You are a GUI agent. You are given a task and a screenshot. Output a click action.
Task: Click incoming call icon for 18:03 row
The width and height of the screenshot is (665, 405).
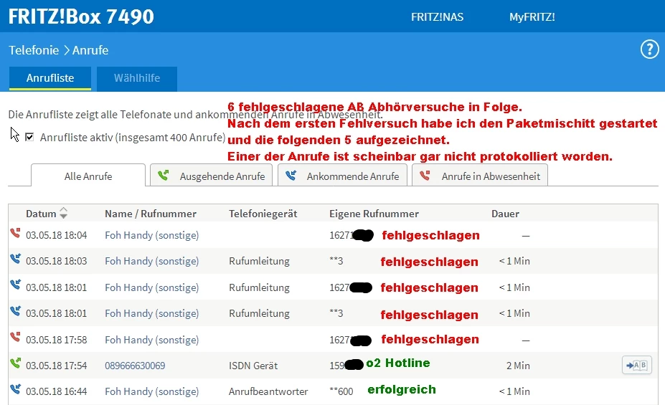[15, 259]
